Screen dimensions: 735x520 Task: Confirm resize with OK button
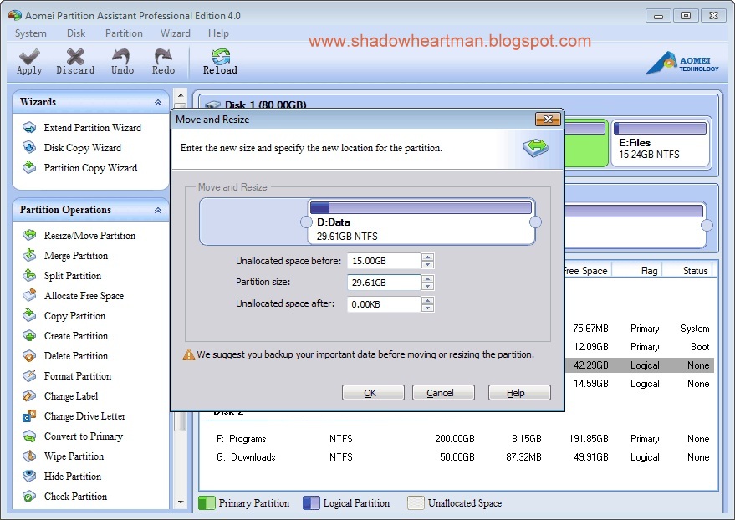click(x=373, y=393)
